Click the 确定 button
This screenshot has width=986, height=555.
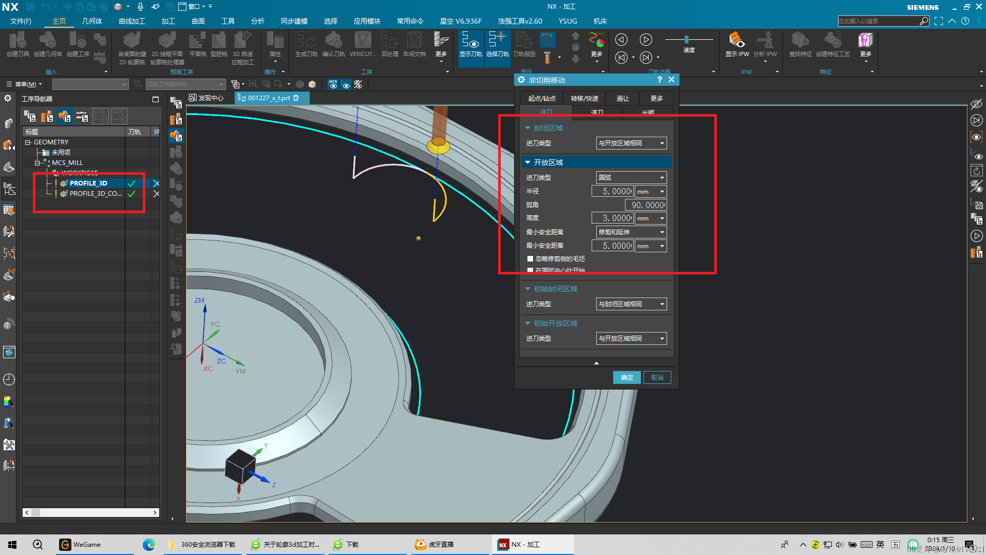[x=627, y=378]
